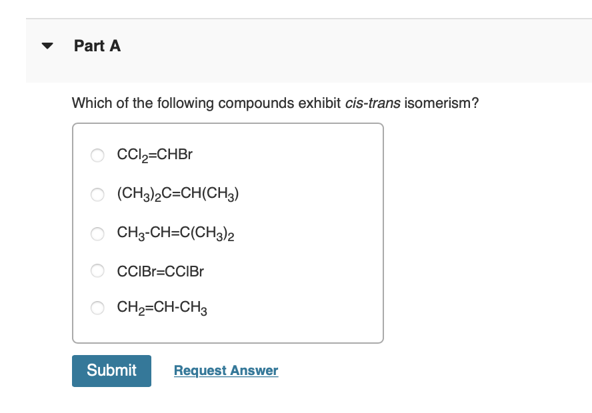
Task: Submit your selected answer
Action: click(111, 370)
